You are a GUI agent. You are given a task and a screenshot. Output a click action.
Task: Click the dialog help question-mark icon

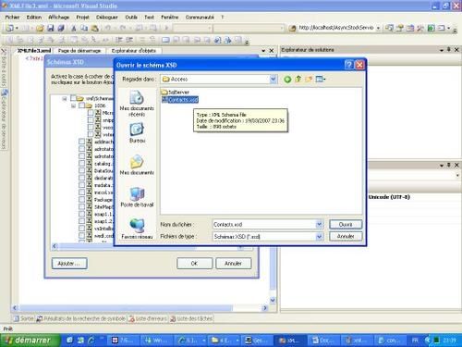(348, 65)
